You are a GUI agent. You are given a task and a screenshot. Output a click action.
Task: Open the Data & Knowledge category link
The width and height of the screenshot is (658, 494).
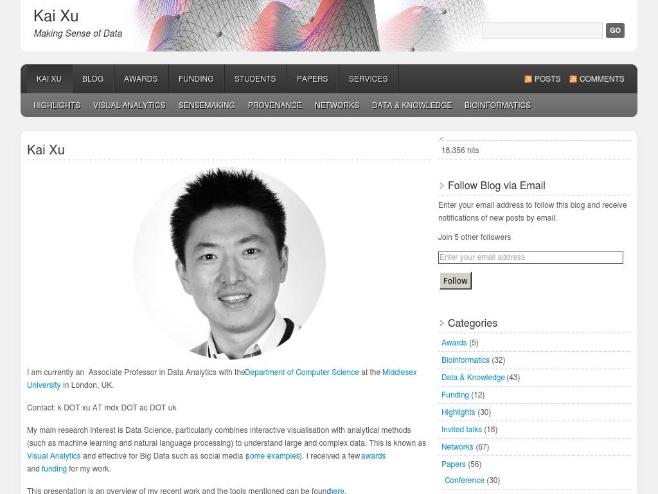click(x=473, y=378)
